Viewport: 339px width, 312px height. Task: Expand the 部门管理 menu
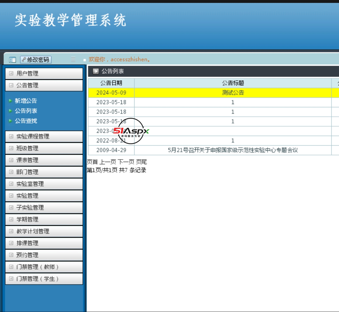[x=44, y=172]
